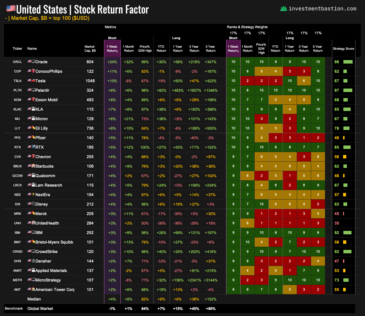The width and height of the screenshot is (365, 316).
Task: Click Global Market 5 Year Return +80%
Action: coord(211,309)
